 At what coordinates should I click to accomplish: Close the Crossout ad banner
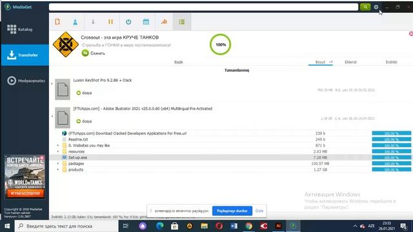pyautogui.click(x=410, y=34)
